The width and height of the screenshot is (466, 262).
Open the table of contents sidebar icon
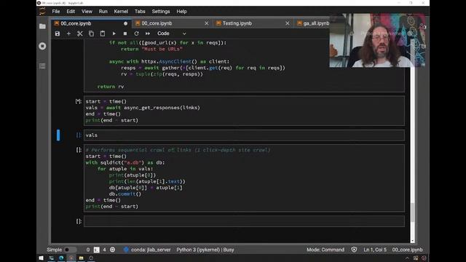[x=42, y=66]
